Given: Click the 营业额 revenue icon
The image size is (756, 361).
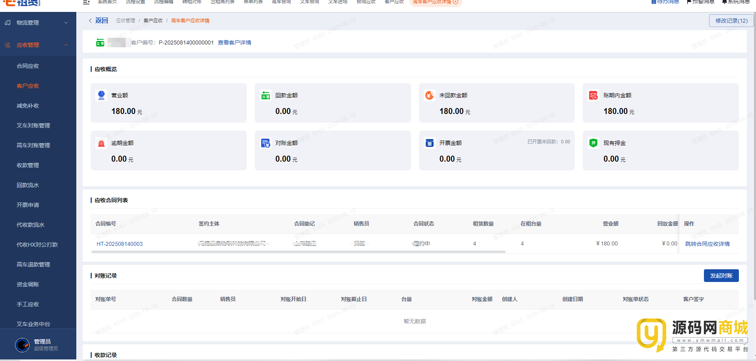Looking at the screenshot, I should click(101, 95).
